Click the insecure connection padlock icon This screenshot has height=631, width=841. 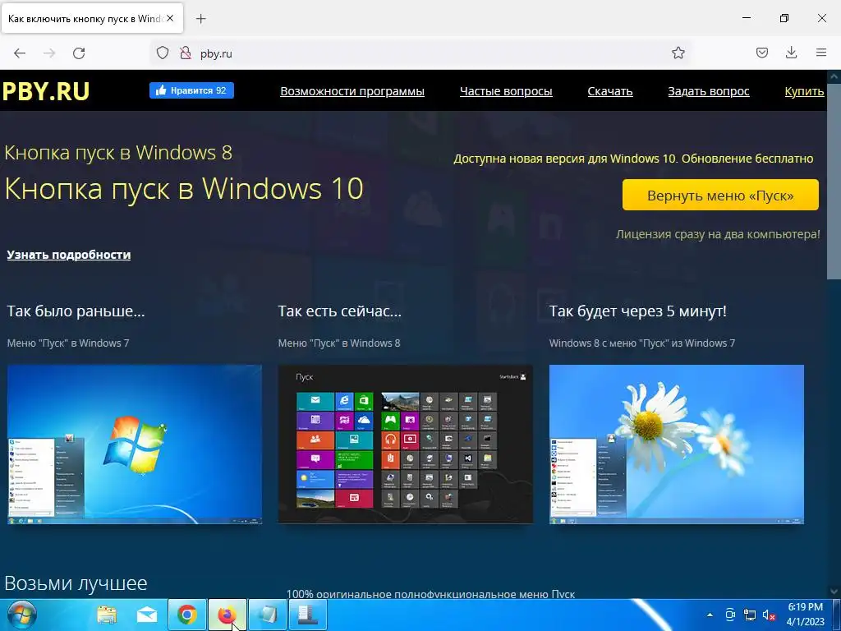coord(185,53)
